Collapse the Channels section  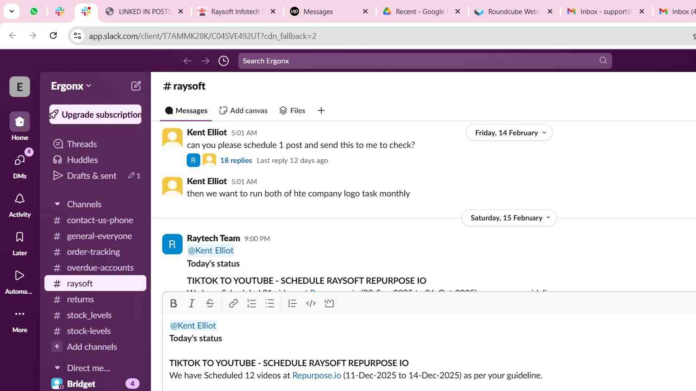pos(57,204)
